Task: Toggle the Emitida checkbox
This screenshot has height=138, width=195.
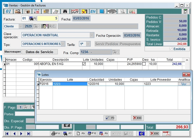Action: [x=171, y=49]
